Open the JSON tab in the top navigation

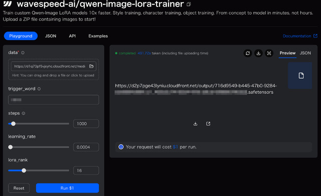[51, 36]
